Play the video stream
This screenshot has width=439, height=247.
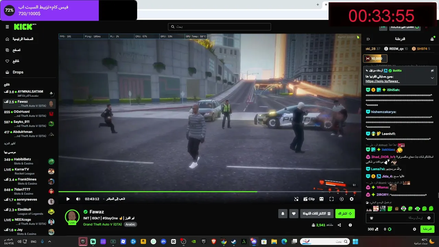coord(68,199)
